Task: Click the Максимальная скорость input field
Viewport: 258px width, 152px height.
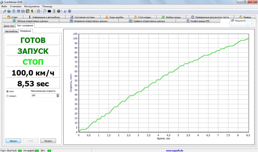Action: [44, 96]
